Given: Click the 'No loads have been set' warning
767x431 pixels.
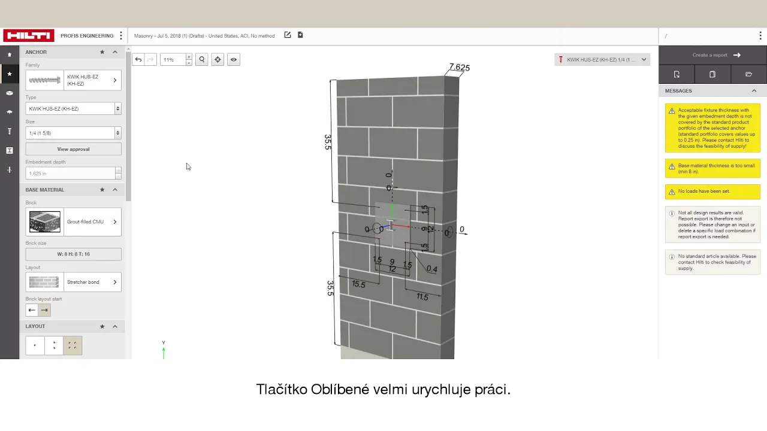Looking at the screenshot, I should 712,192.
